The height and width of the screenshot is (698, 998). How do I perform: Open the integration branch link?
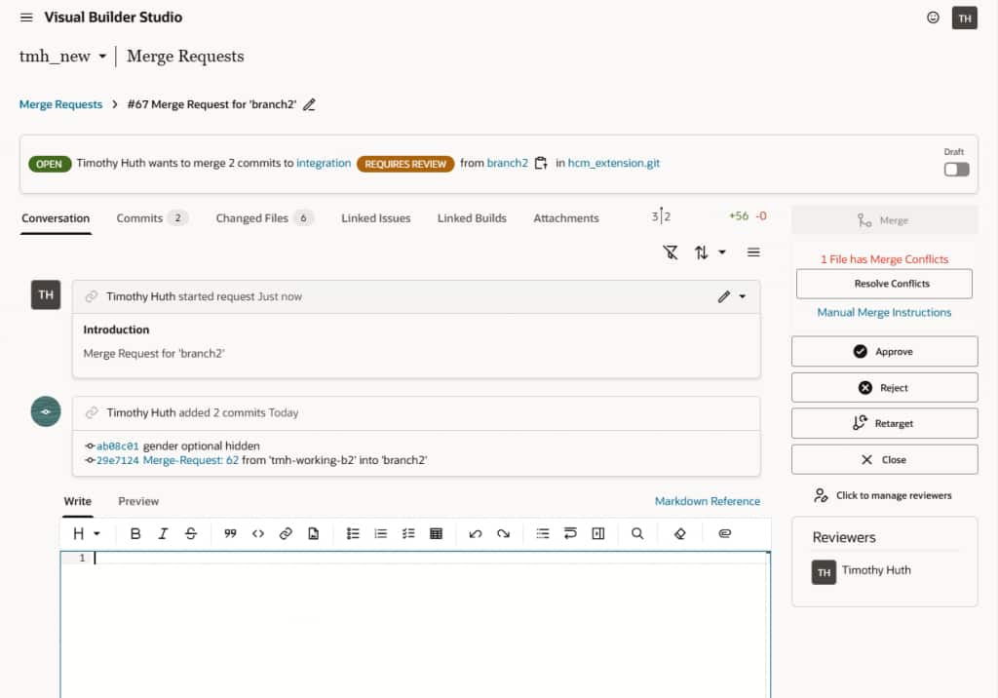324,163
